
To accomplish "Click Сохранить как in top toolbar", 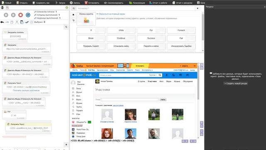I will [x=41, y=3].
